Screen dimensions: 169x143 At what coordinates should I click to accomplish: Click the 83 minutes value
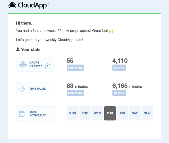(x=77, y=86)
